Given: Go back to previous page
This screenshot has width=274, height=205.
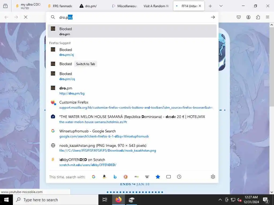Looking at the screenshot, I should 6,17.
